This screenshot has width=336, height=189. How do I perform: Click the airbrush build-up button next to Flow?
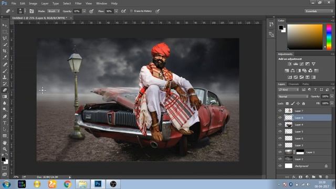point(123,11)
